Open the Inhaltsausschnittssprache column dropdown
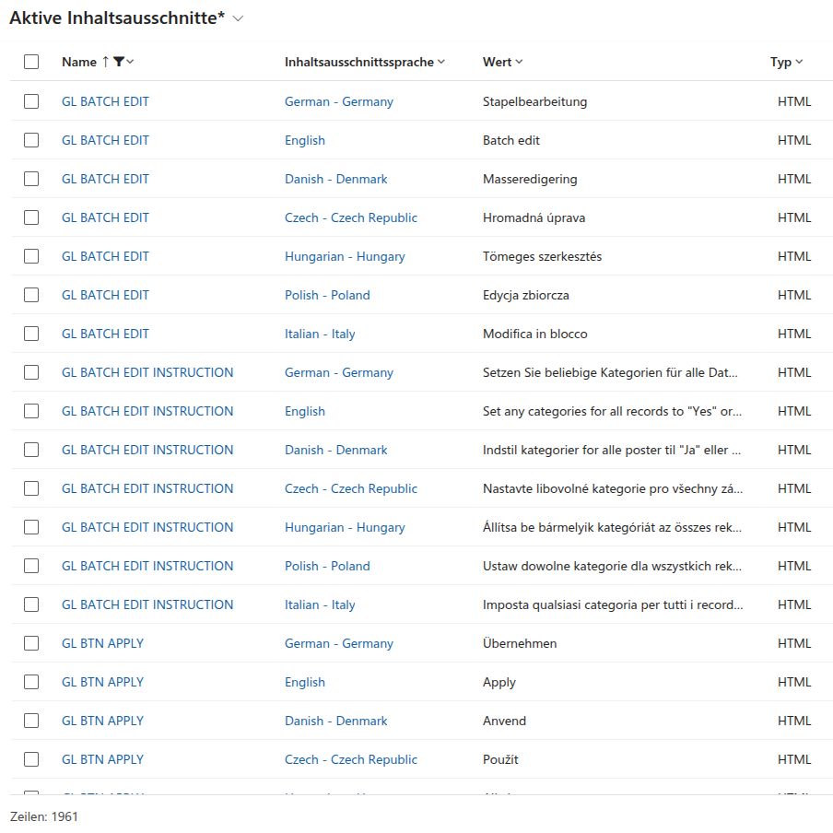 click(440, 62)
